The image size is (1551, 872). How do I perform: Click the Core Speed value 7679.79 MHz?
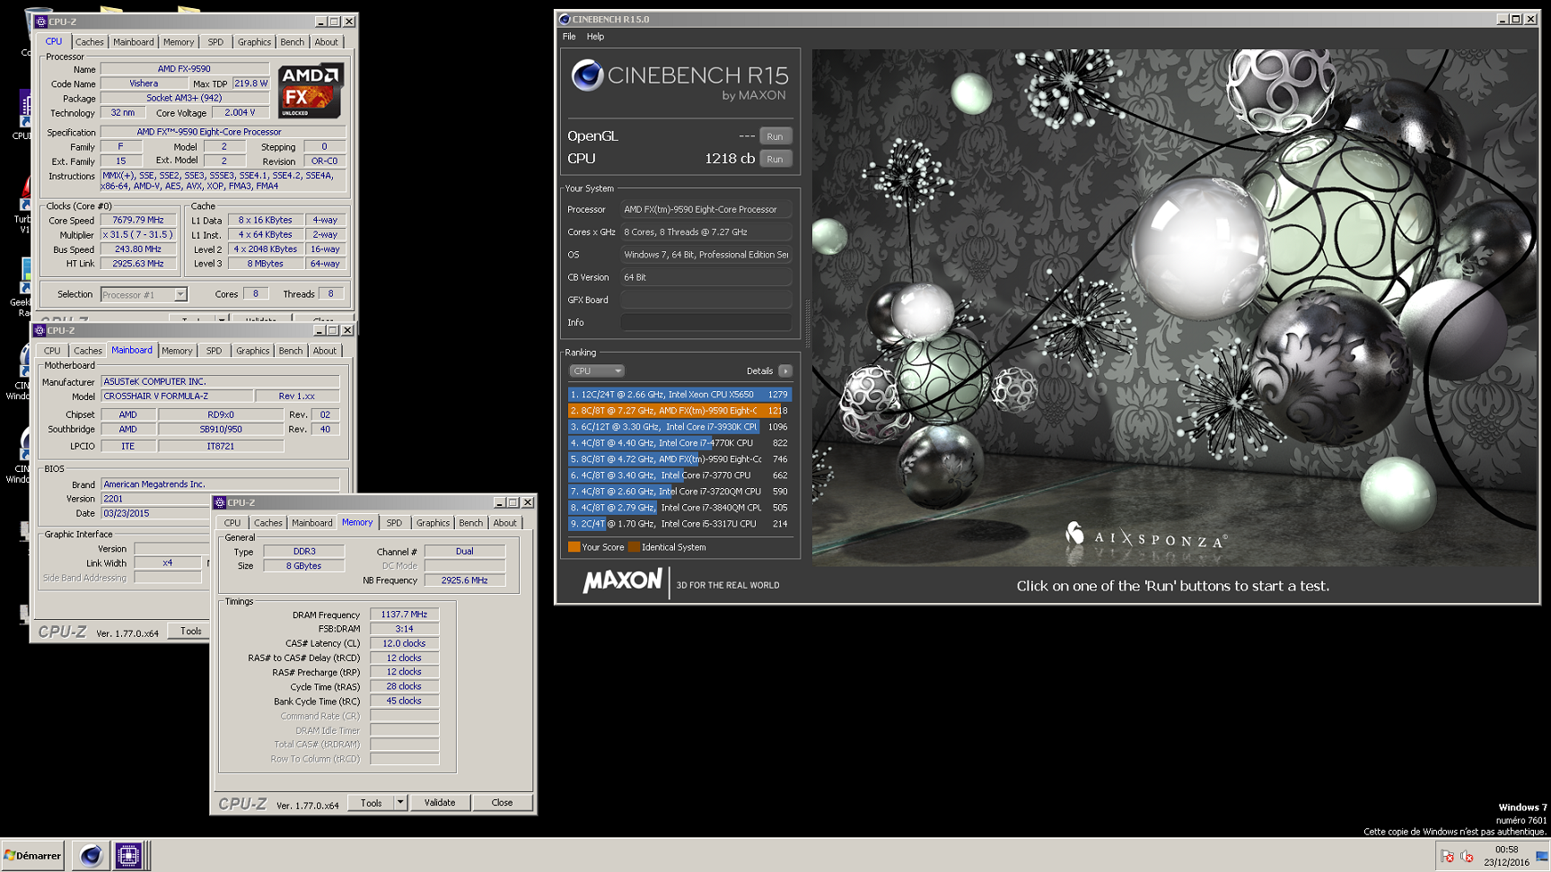[137, 220]
